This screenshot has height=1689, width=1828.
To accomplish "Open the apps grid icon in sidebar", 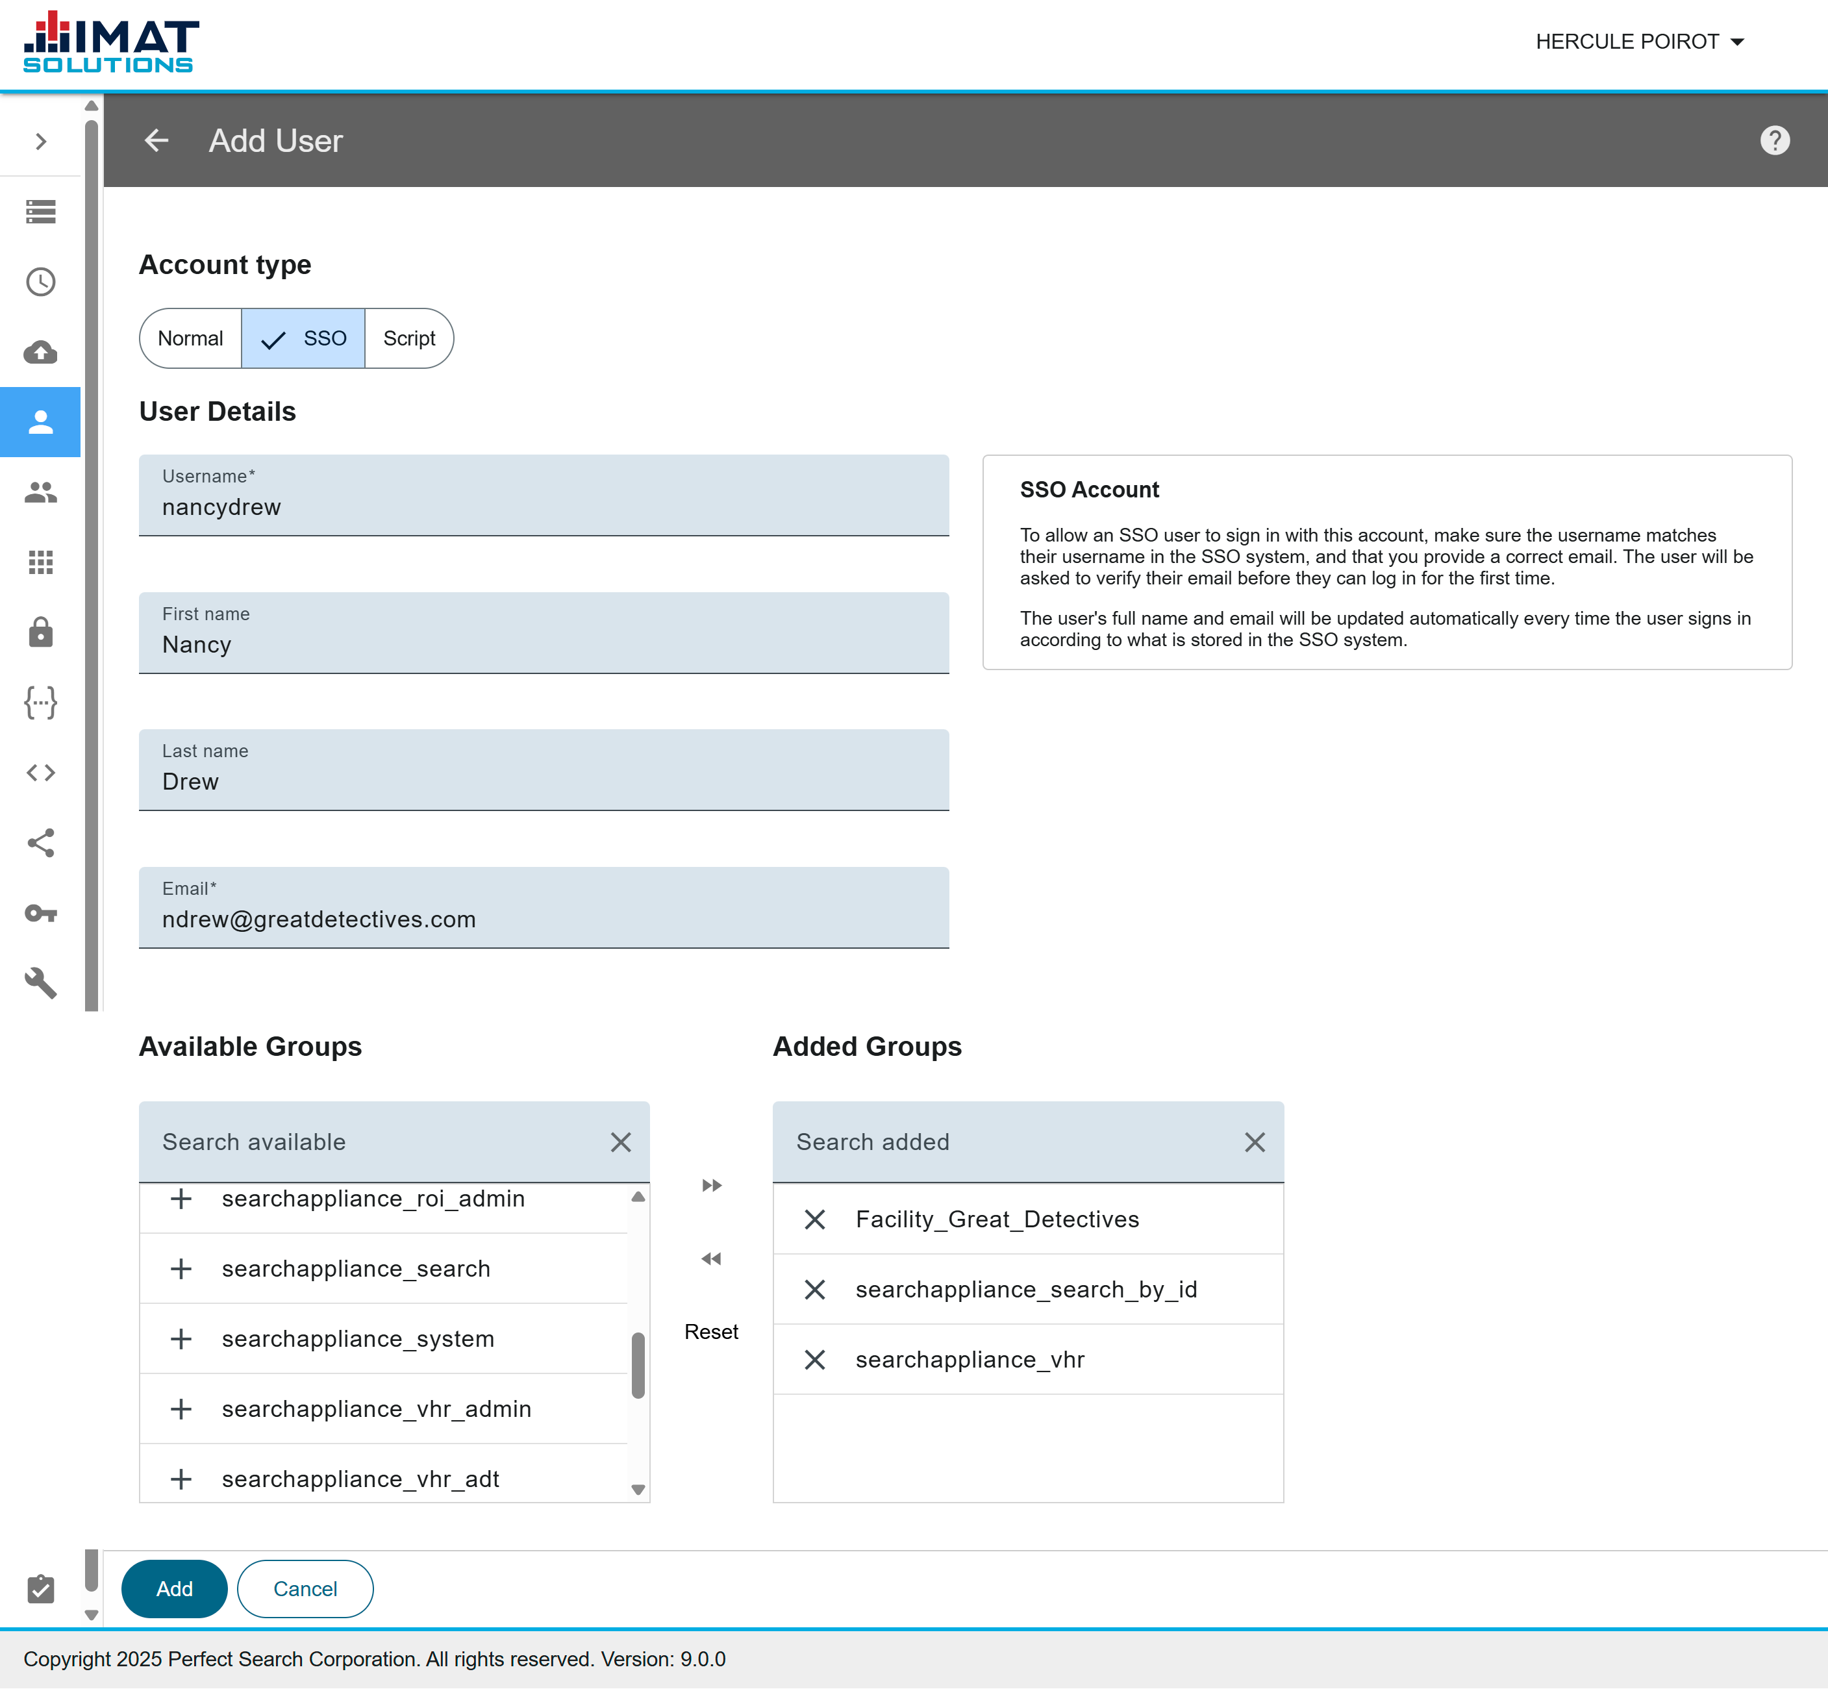I will tap(40, 562).
